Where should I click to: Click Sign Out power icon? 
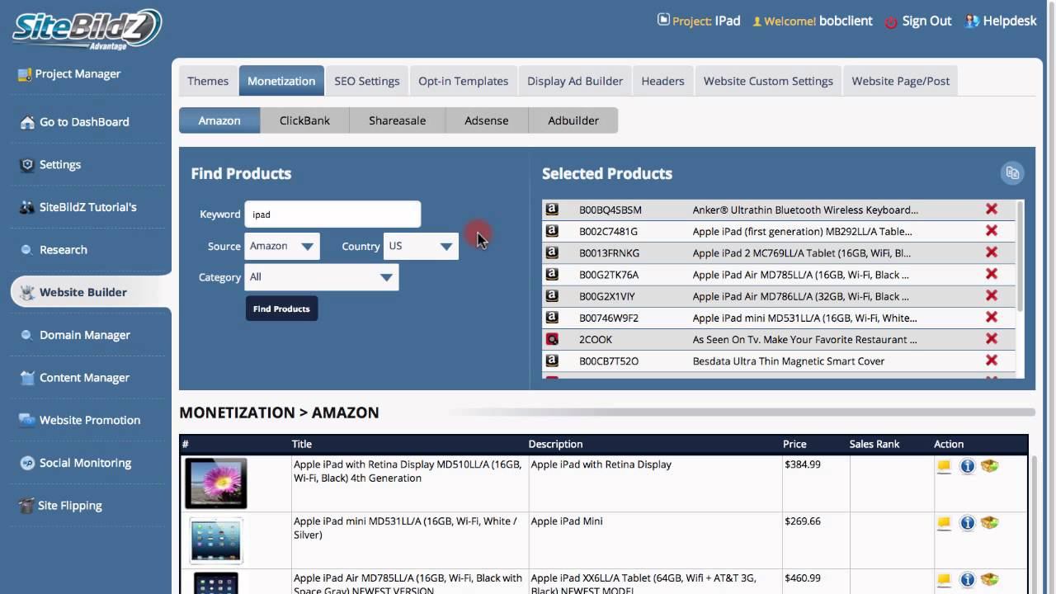point(891,21)
